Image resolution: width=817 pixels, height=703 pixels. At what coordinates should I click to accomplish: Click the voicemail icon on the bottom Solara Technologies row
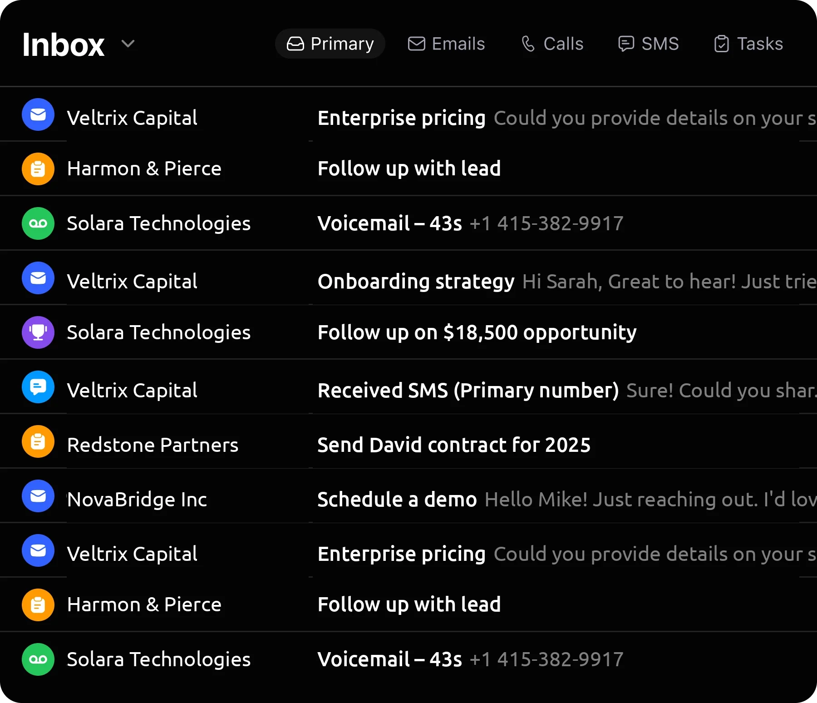[x=38, y=659]
